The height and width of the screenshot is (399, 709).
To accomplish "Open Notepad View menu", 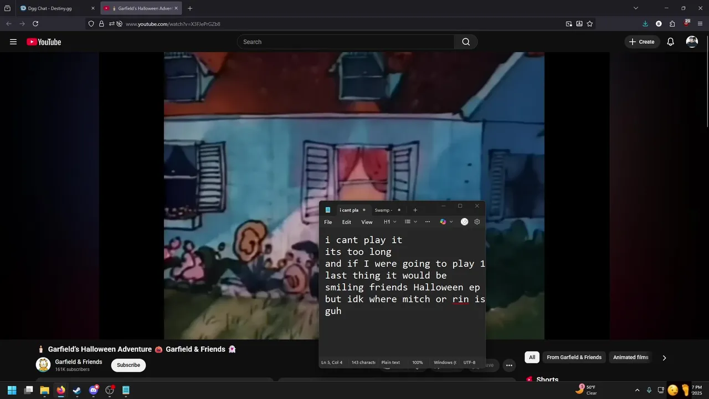I will [x=367, y=222].
